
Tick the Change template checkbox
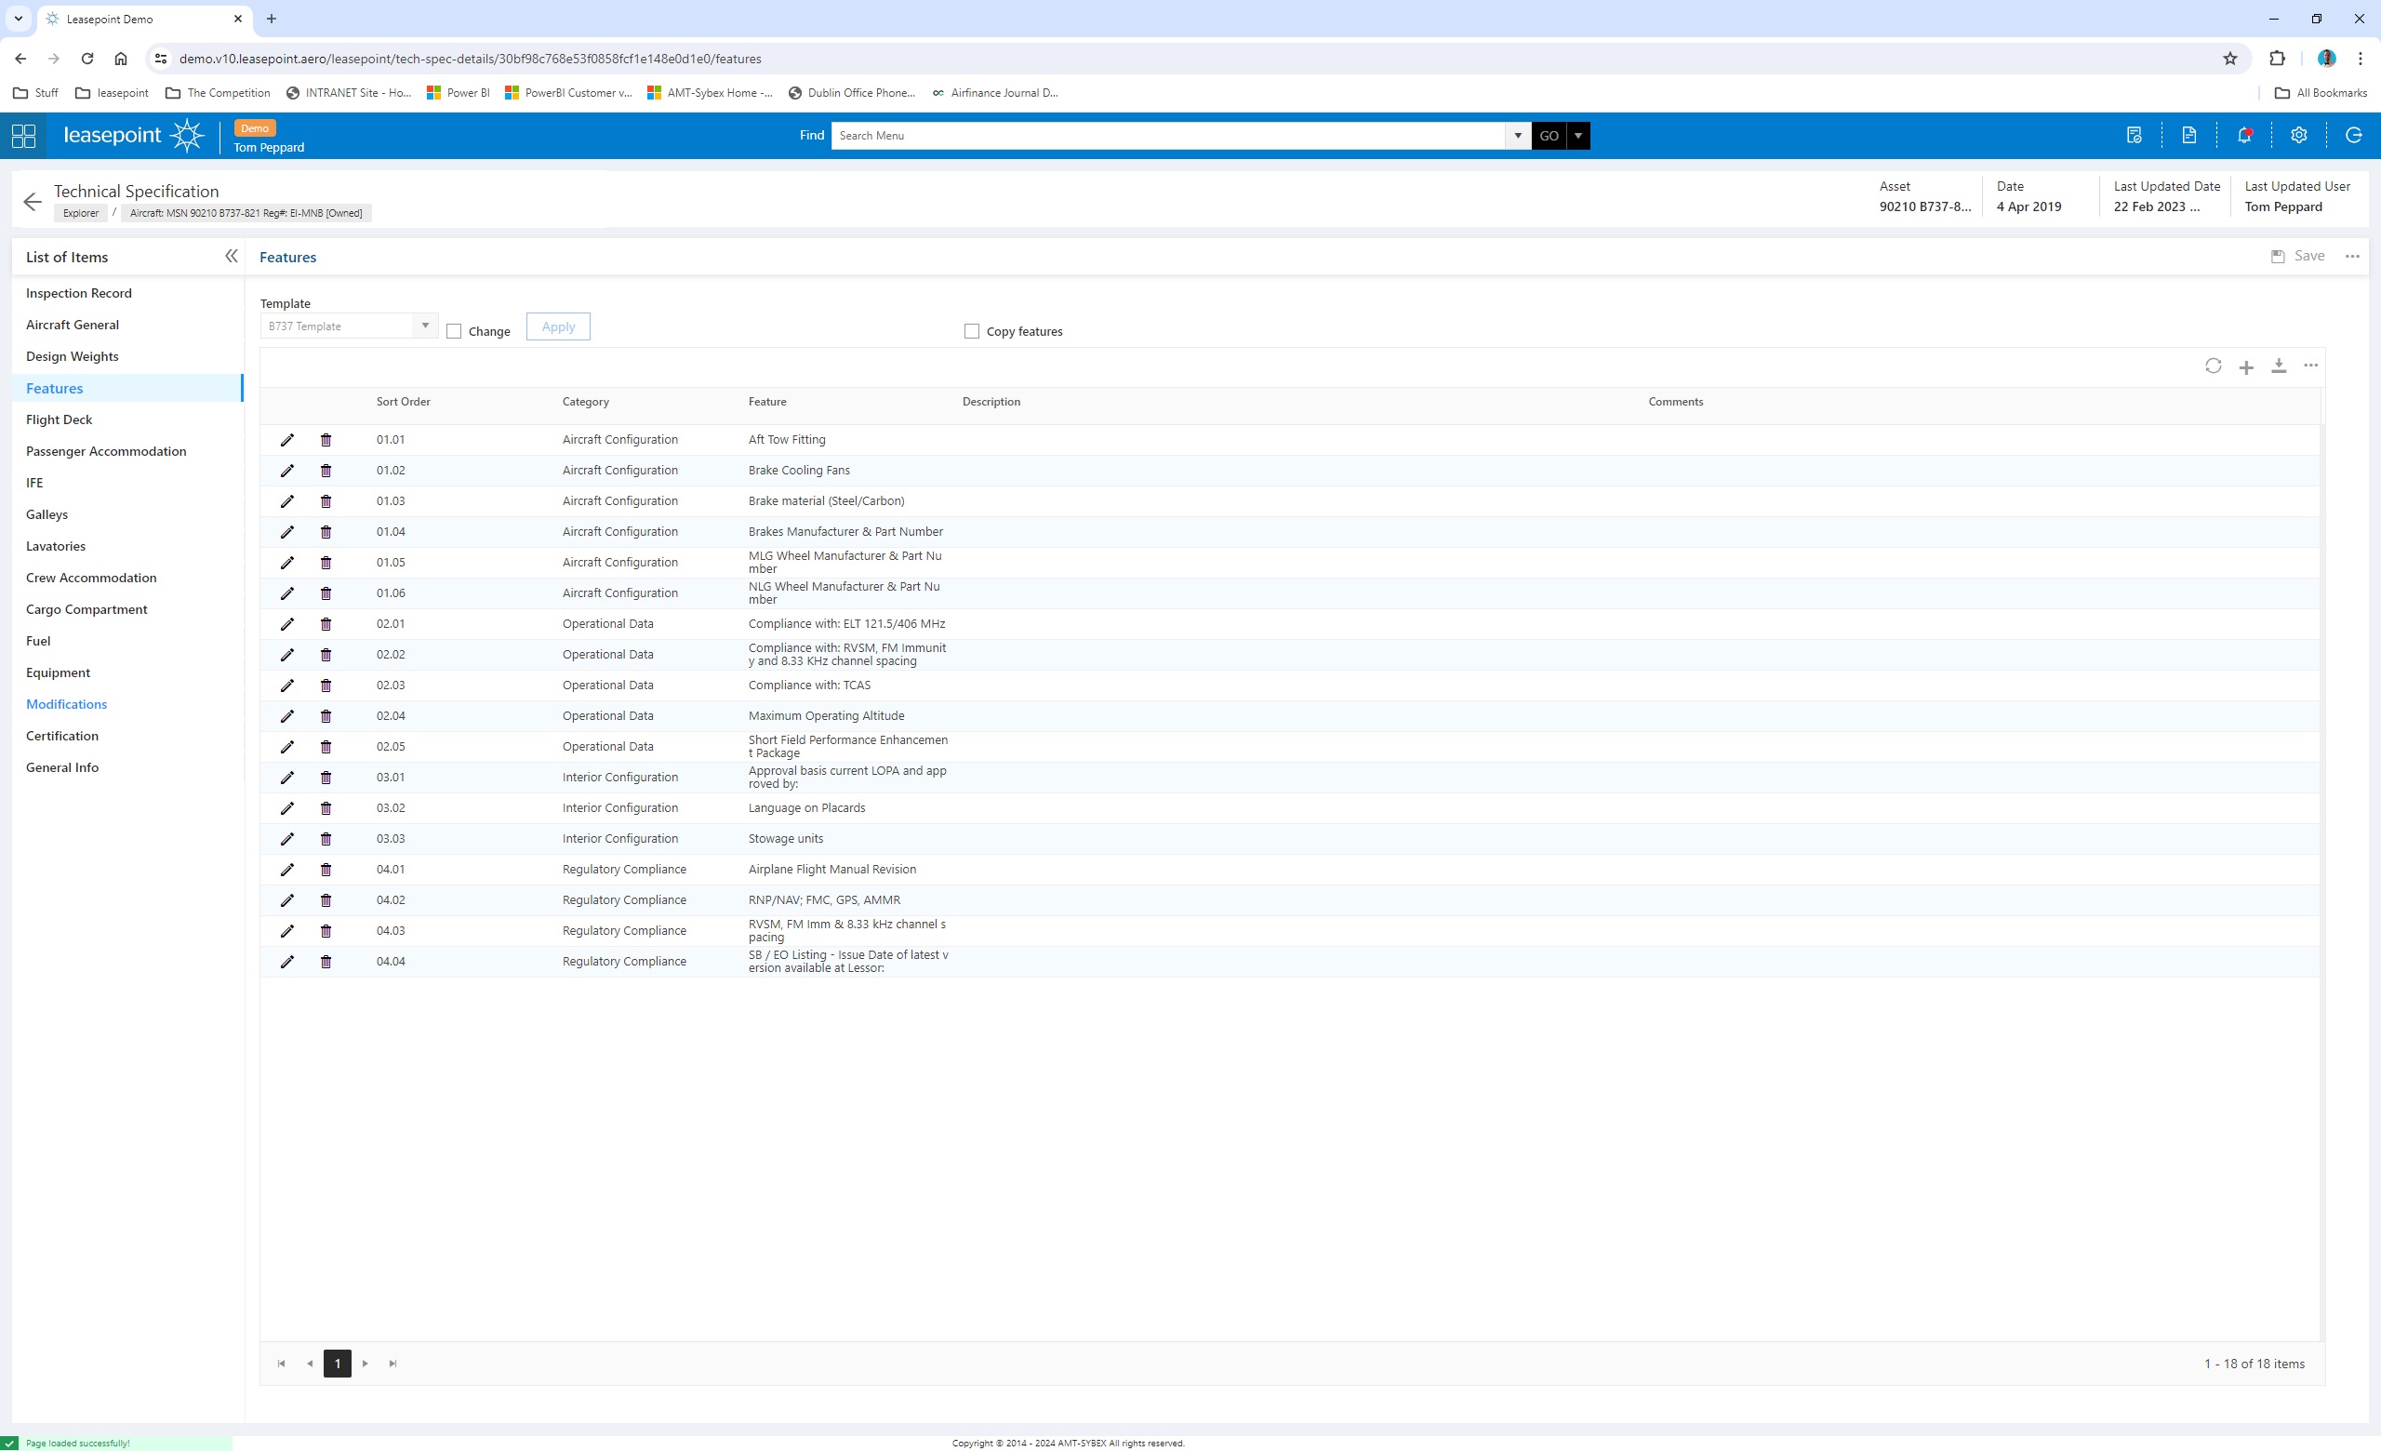coord(454,331)
